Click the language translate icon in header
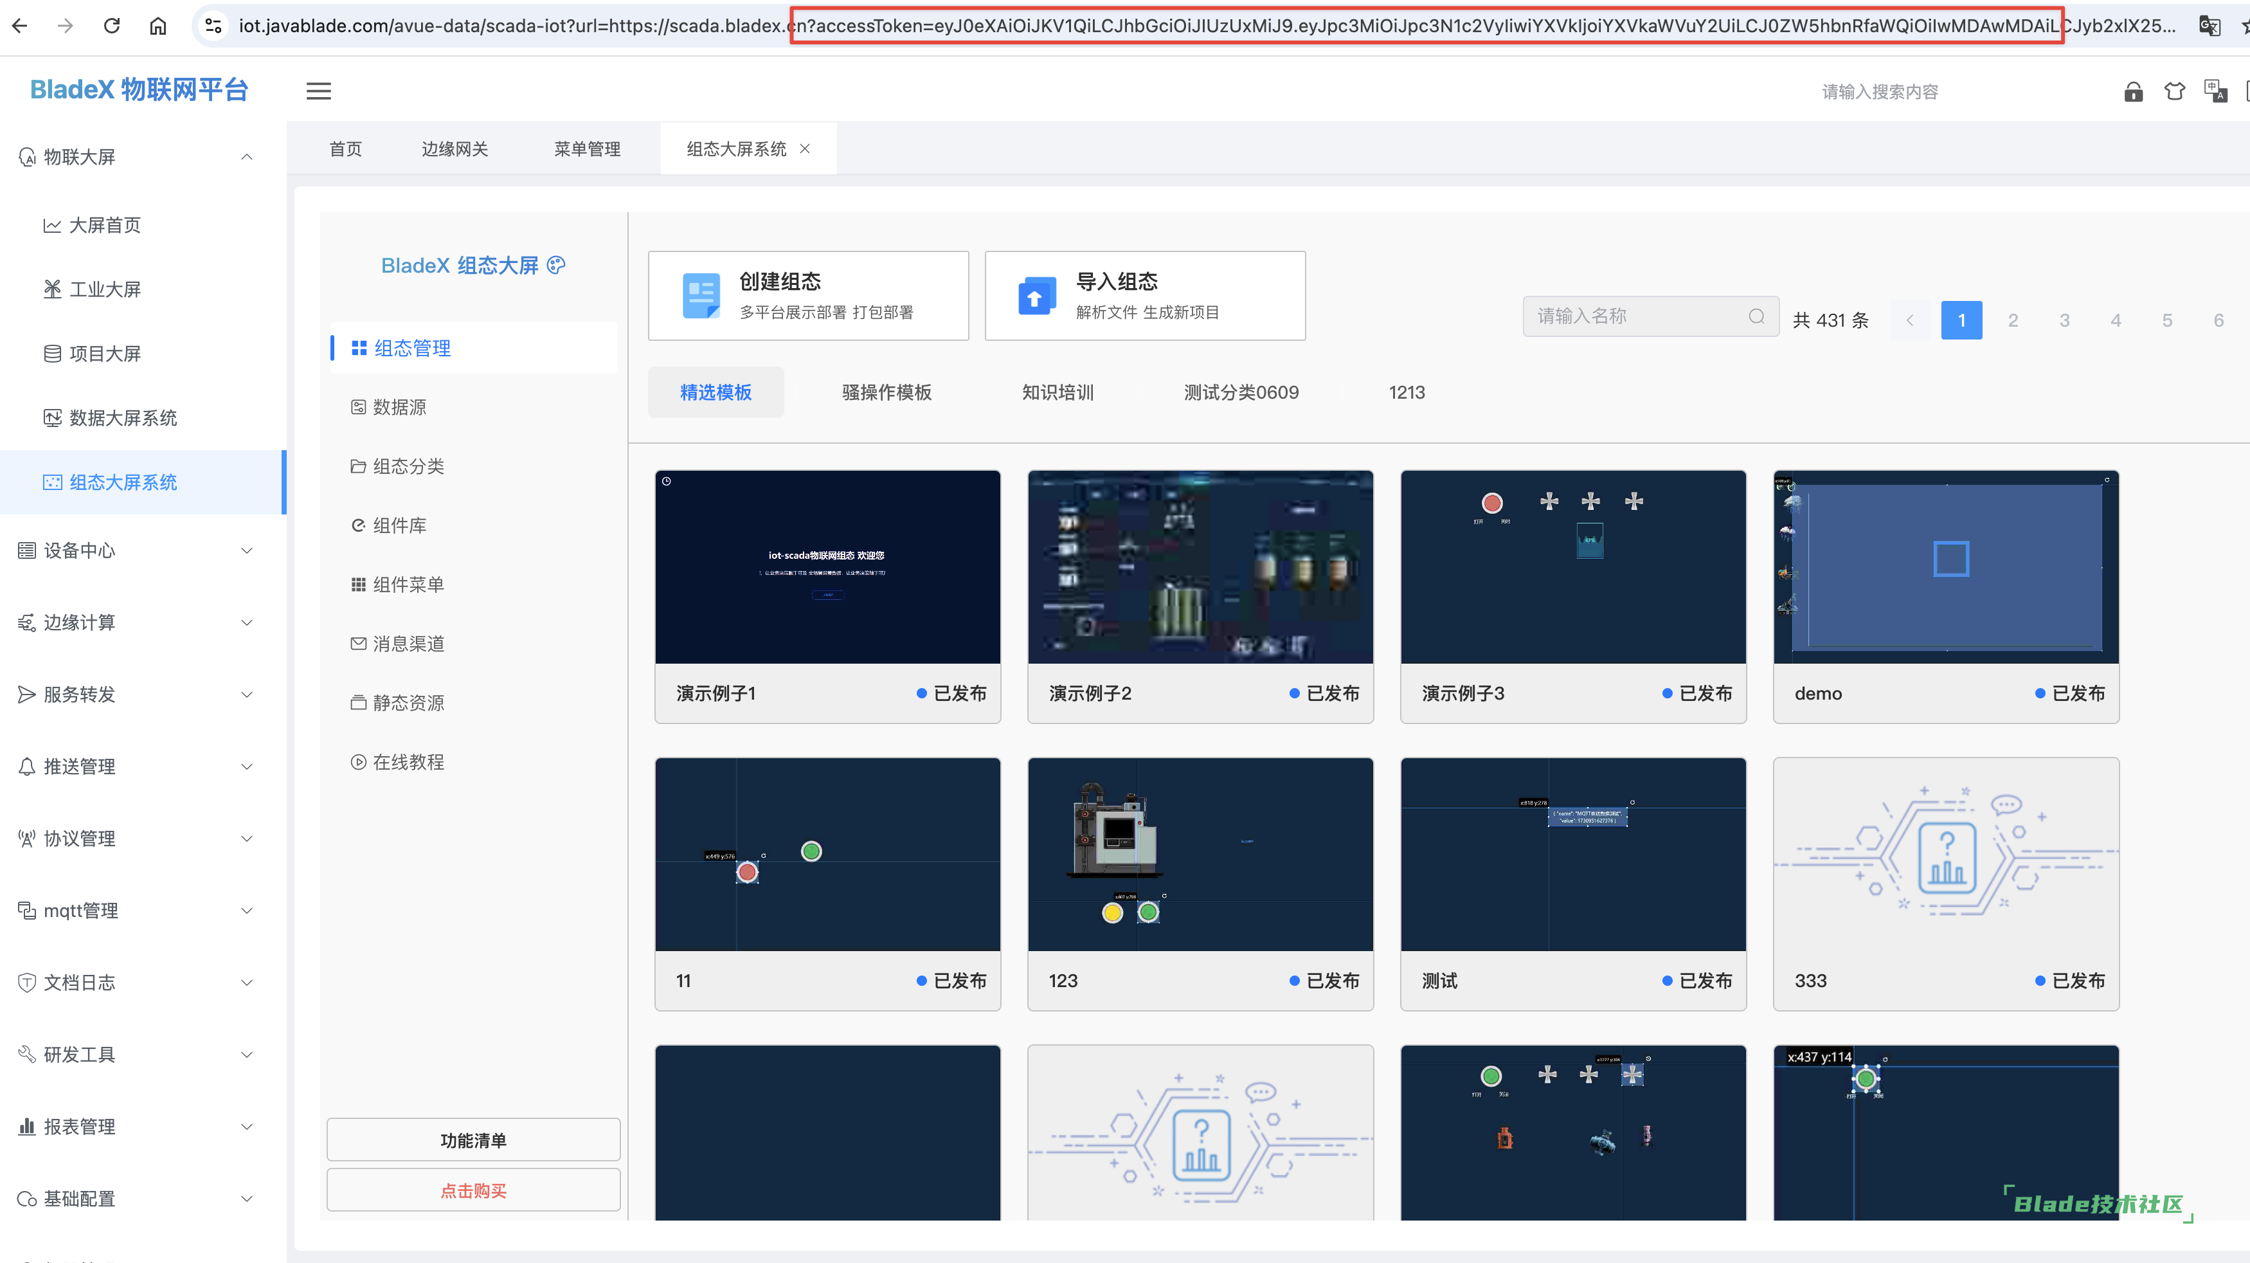The height and width of the screenshot is (1263, 2250). [2215, 91]
